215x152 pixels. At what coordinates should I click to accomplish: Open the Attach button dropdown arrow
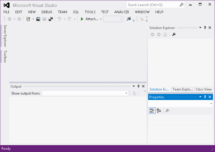point(101,19)
